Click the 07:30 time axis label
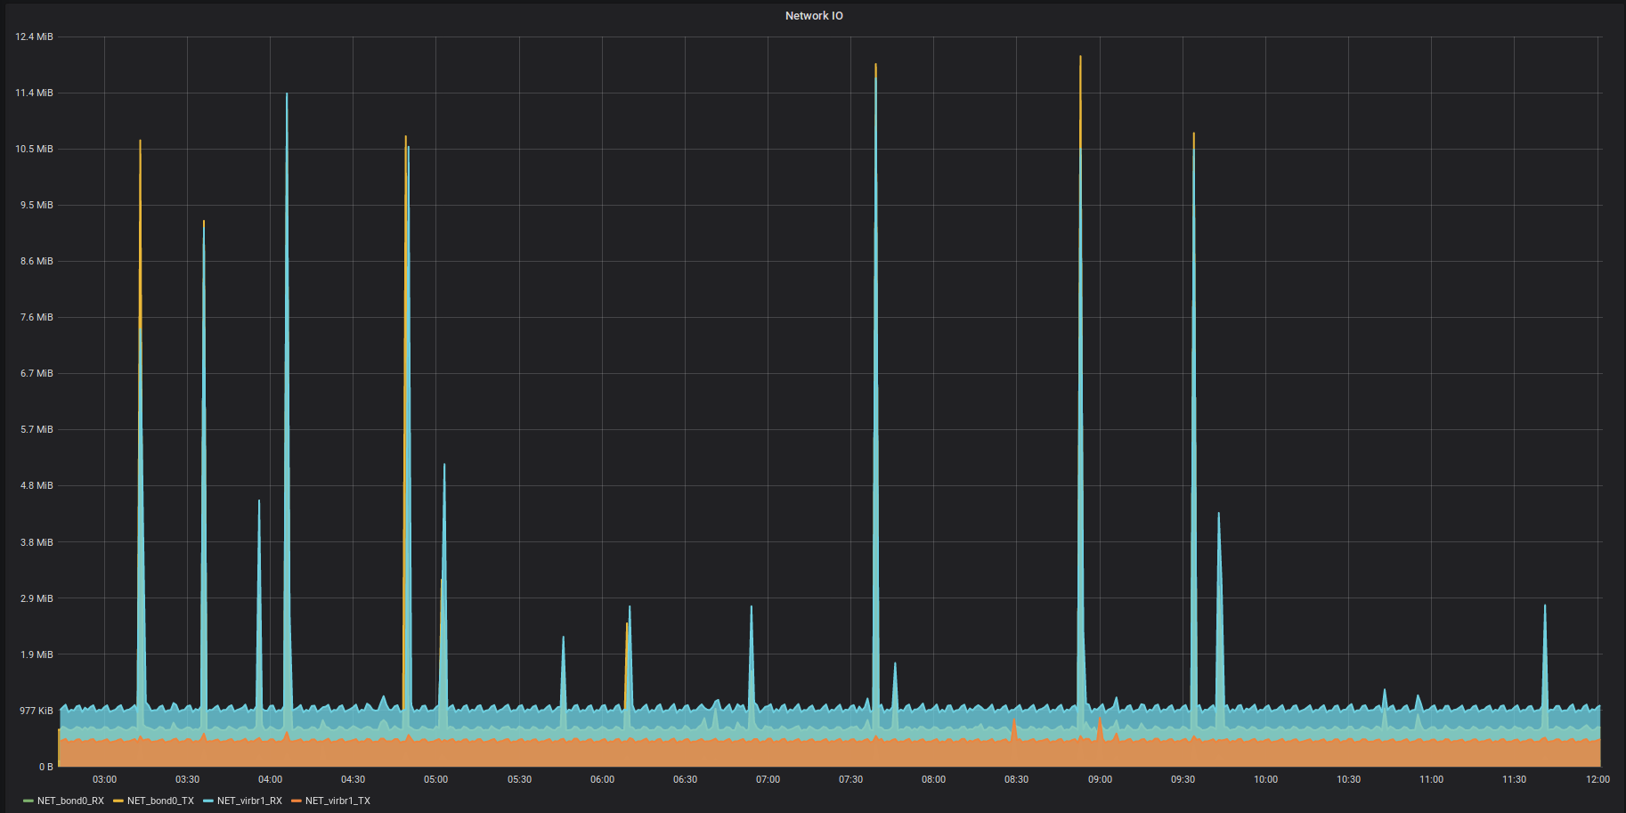Image resolution: width=1626 pixels, height=813 pixels. coord(850,779)
